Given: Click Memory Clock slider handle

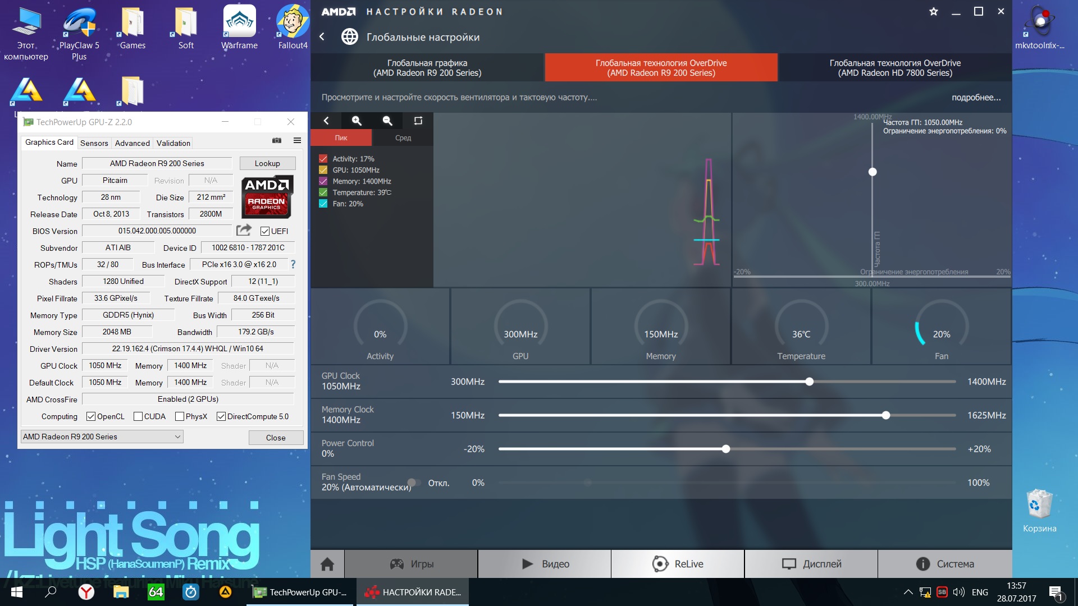Looking at the screenshot, I should pyautogui.click(x=886, y=415).
